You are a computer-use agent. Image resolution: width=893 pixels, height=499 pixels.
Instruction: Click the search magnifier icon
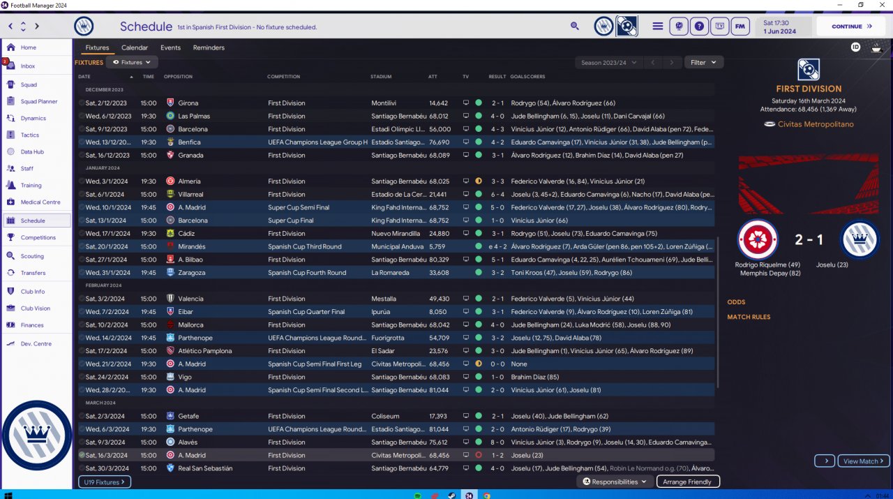coord(575,26)
